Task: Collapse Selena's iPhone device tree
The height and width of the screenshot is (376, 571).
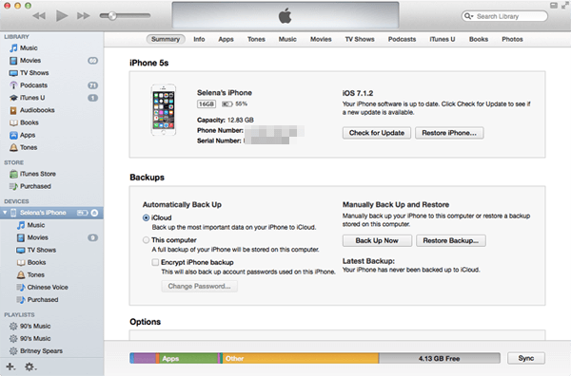Action: click(5, 212)
